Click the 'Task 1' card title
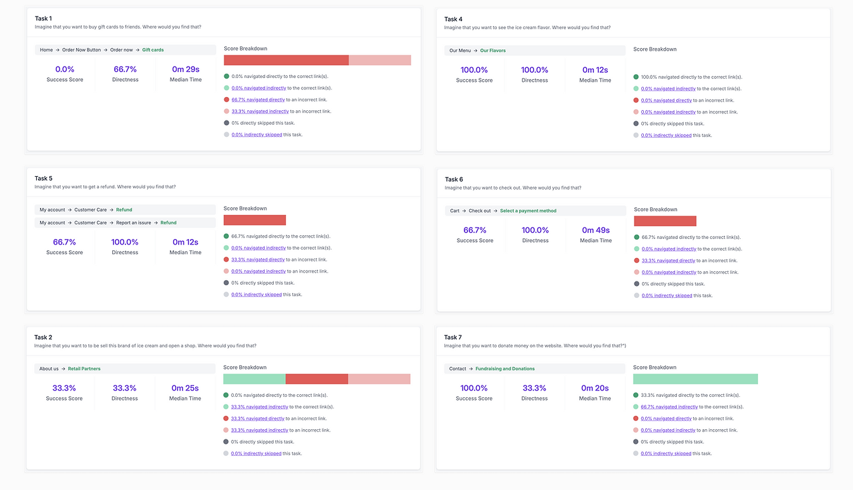Screen dimensions: 853x490 (x=43, y=18)
